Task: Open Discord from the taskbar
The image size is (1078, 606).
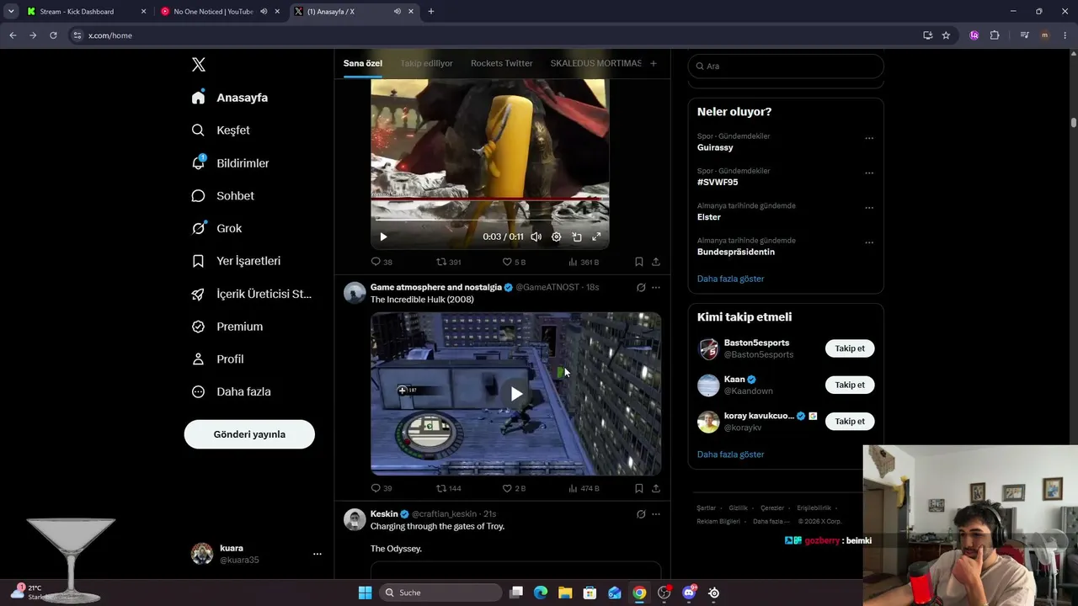Action: click(689, 593)
